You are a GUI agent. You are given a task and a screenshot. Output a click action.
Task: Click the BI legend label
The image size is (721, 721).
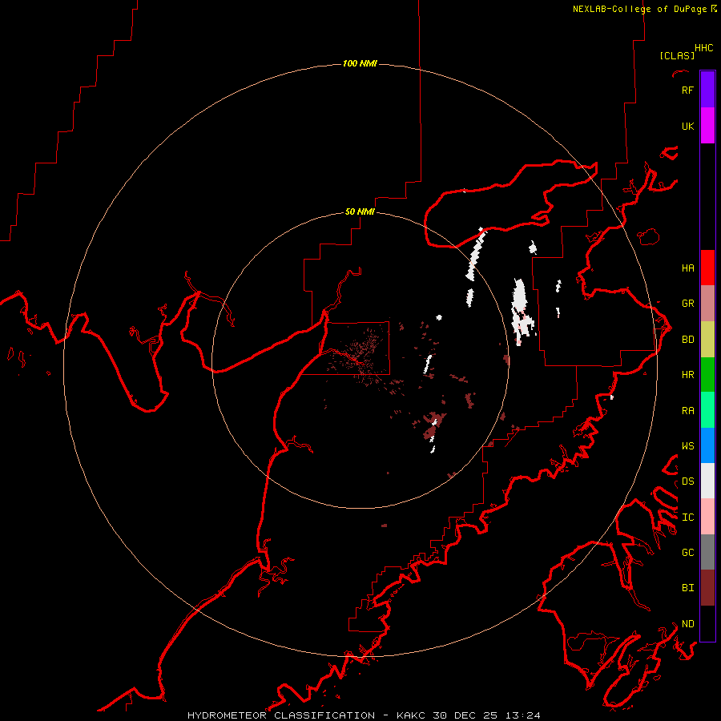tap(687, 588)
